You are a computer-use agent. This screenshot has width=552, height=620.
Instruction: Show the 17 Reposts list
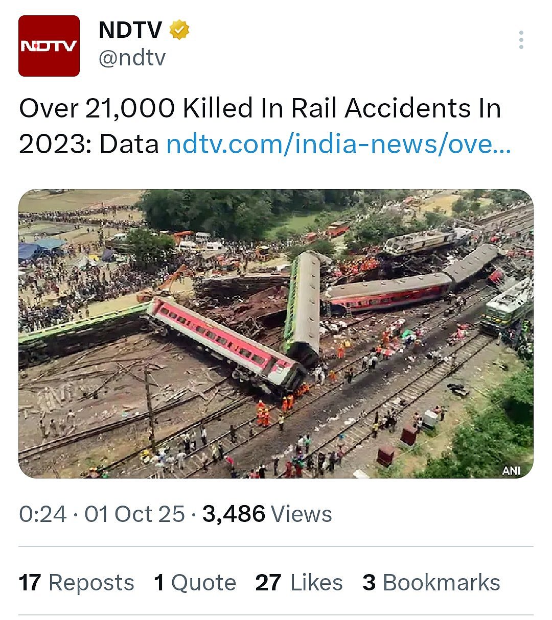[x=77, y=583]
